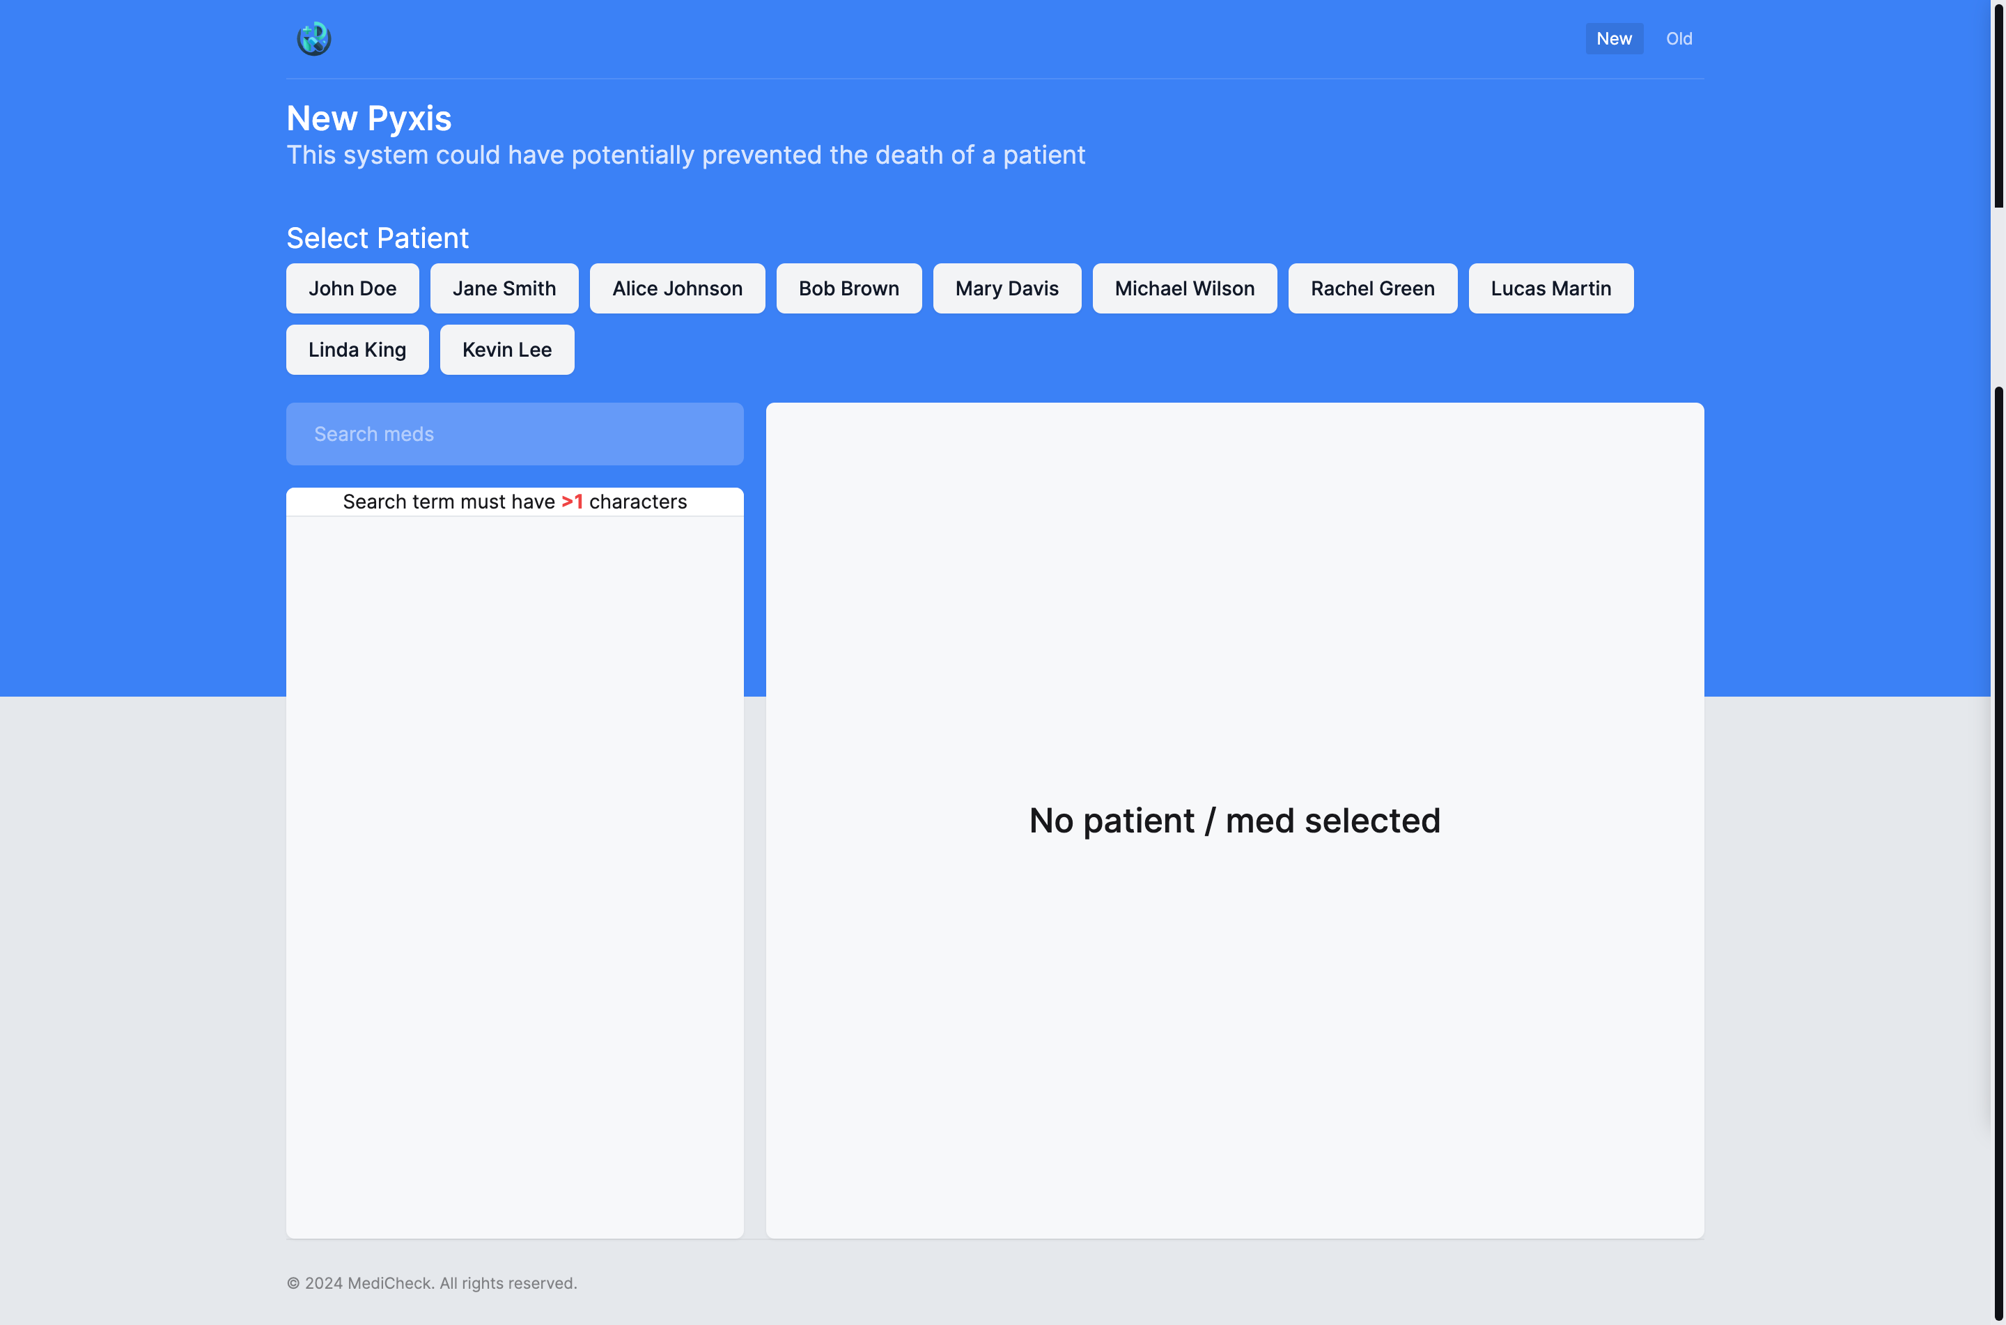
Task: Click the New Pyxis heading
Action: tap(368, 118)
